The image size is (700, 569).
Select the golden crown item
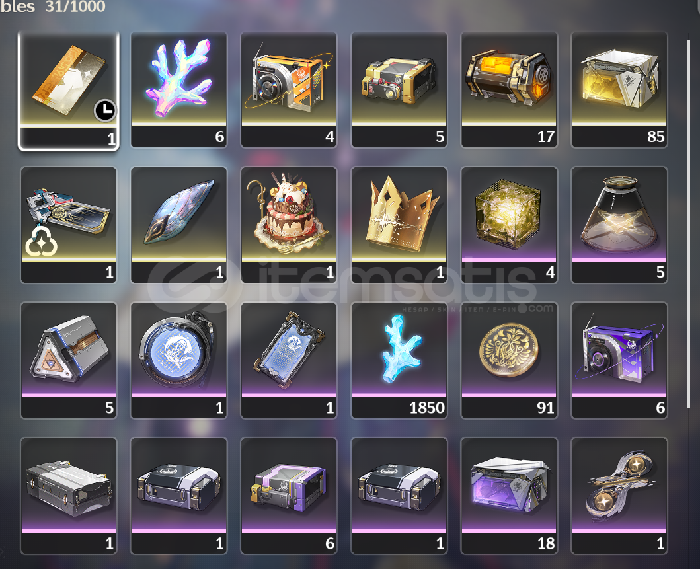[399, 225]
